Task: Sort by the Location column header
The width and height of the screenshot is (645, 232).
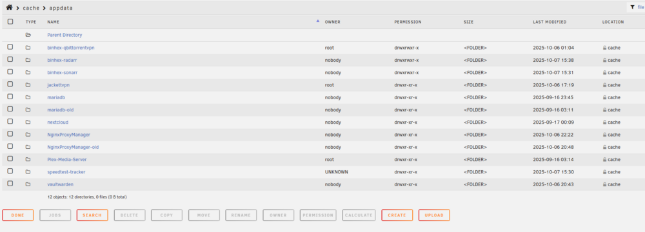Action: pyautogui.click(x=613, y=22)
